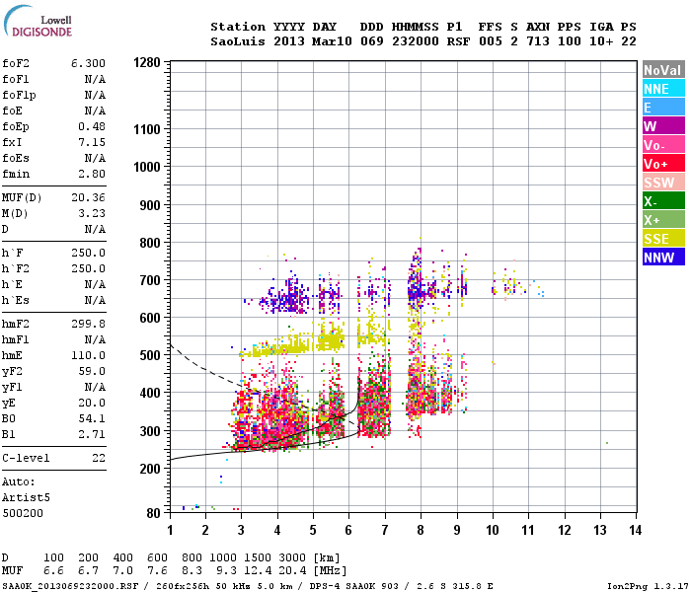Click the h`F2 value 250.0
Screen dimensions: 691x592
[x=88, y=268]
